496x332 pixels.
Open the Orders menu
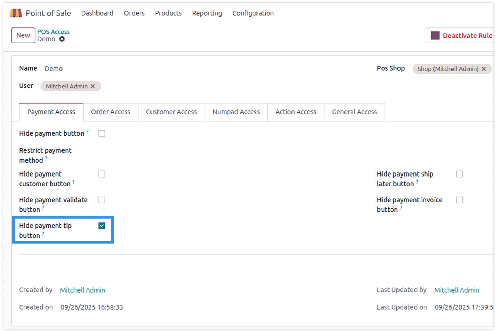pos(134,13)
